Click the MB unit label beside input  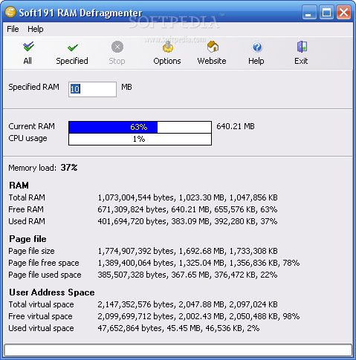126,87
